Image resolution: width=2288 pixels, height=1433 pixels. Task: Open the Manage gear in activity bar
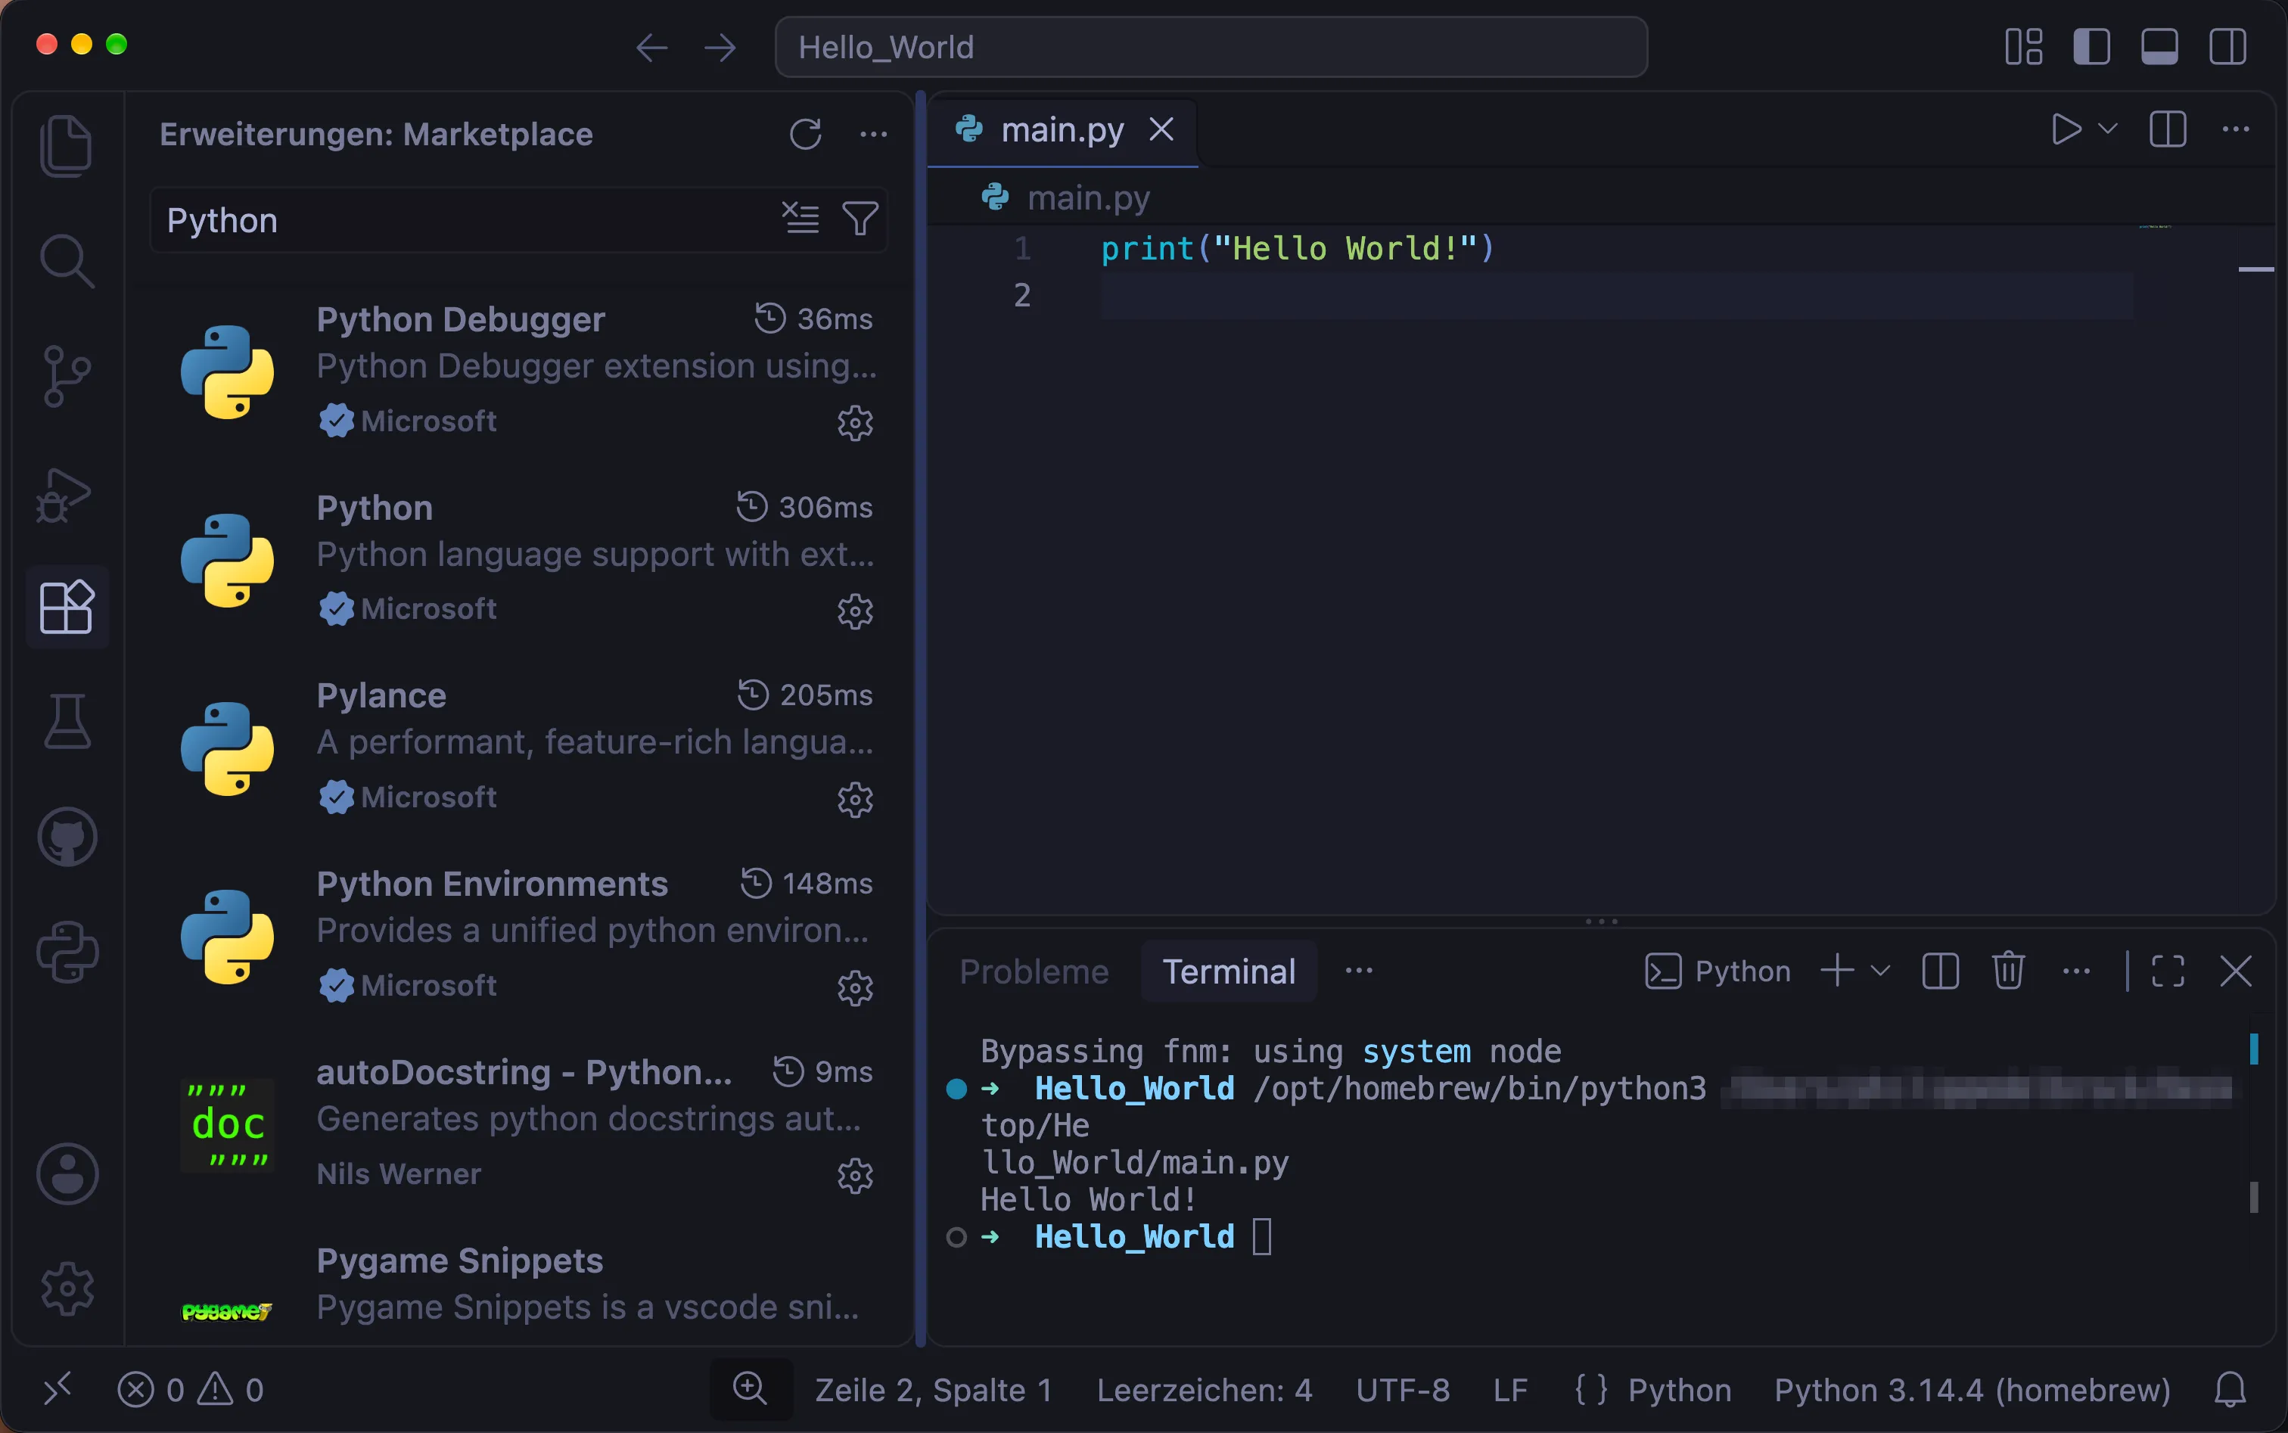pyautogui.click(x=67, y=1288)
